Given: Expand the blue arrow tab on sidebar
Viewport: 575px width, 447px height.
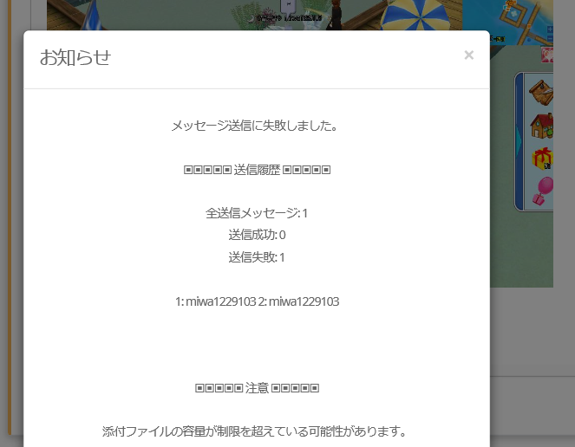Looking at the screenshot, I should pyautogui.click(x=519, y=141).
